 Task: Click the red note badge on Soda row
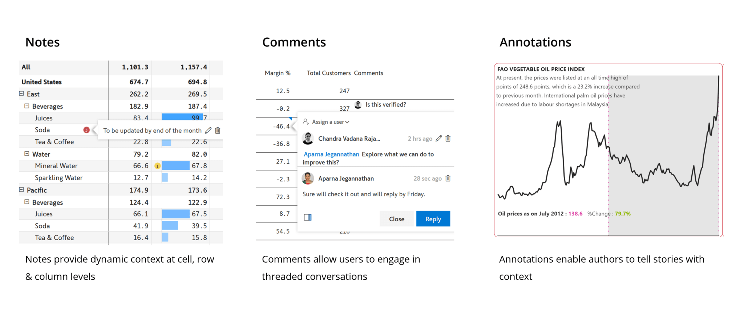pos(86,129)
